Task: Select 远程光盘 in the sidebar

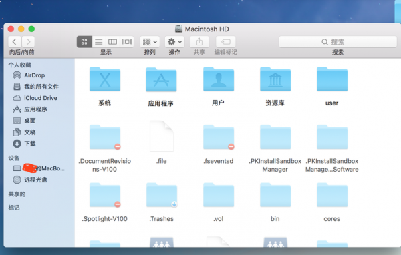Action: 30,180
